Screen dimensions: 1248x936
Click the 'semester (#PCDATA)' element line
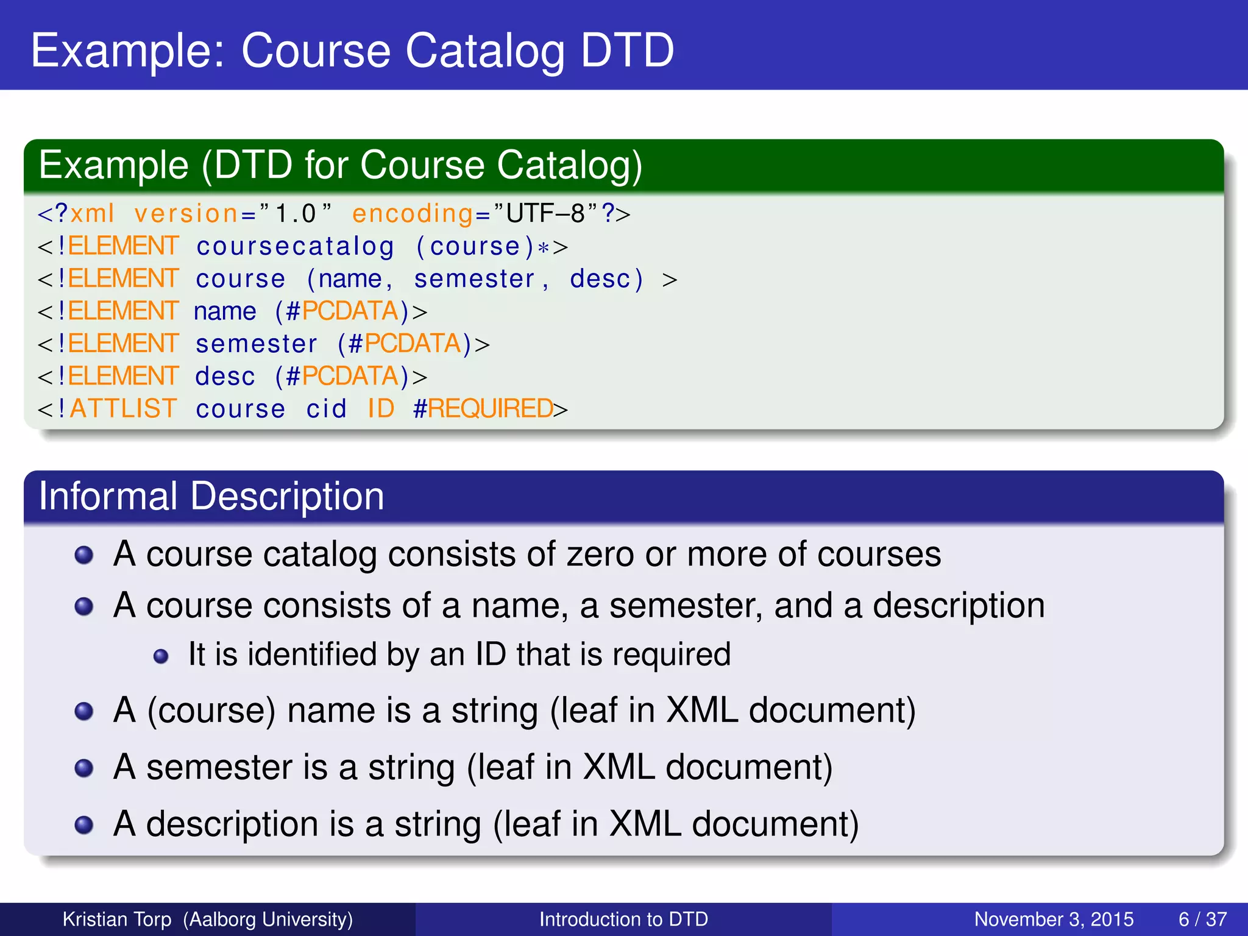[x=263, y=344]
